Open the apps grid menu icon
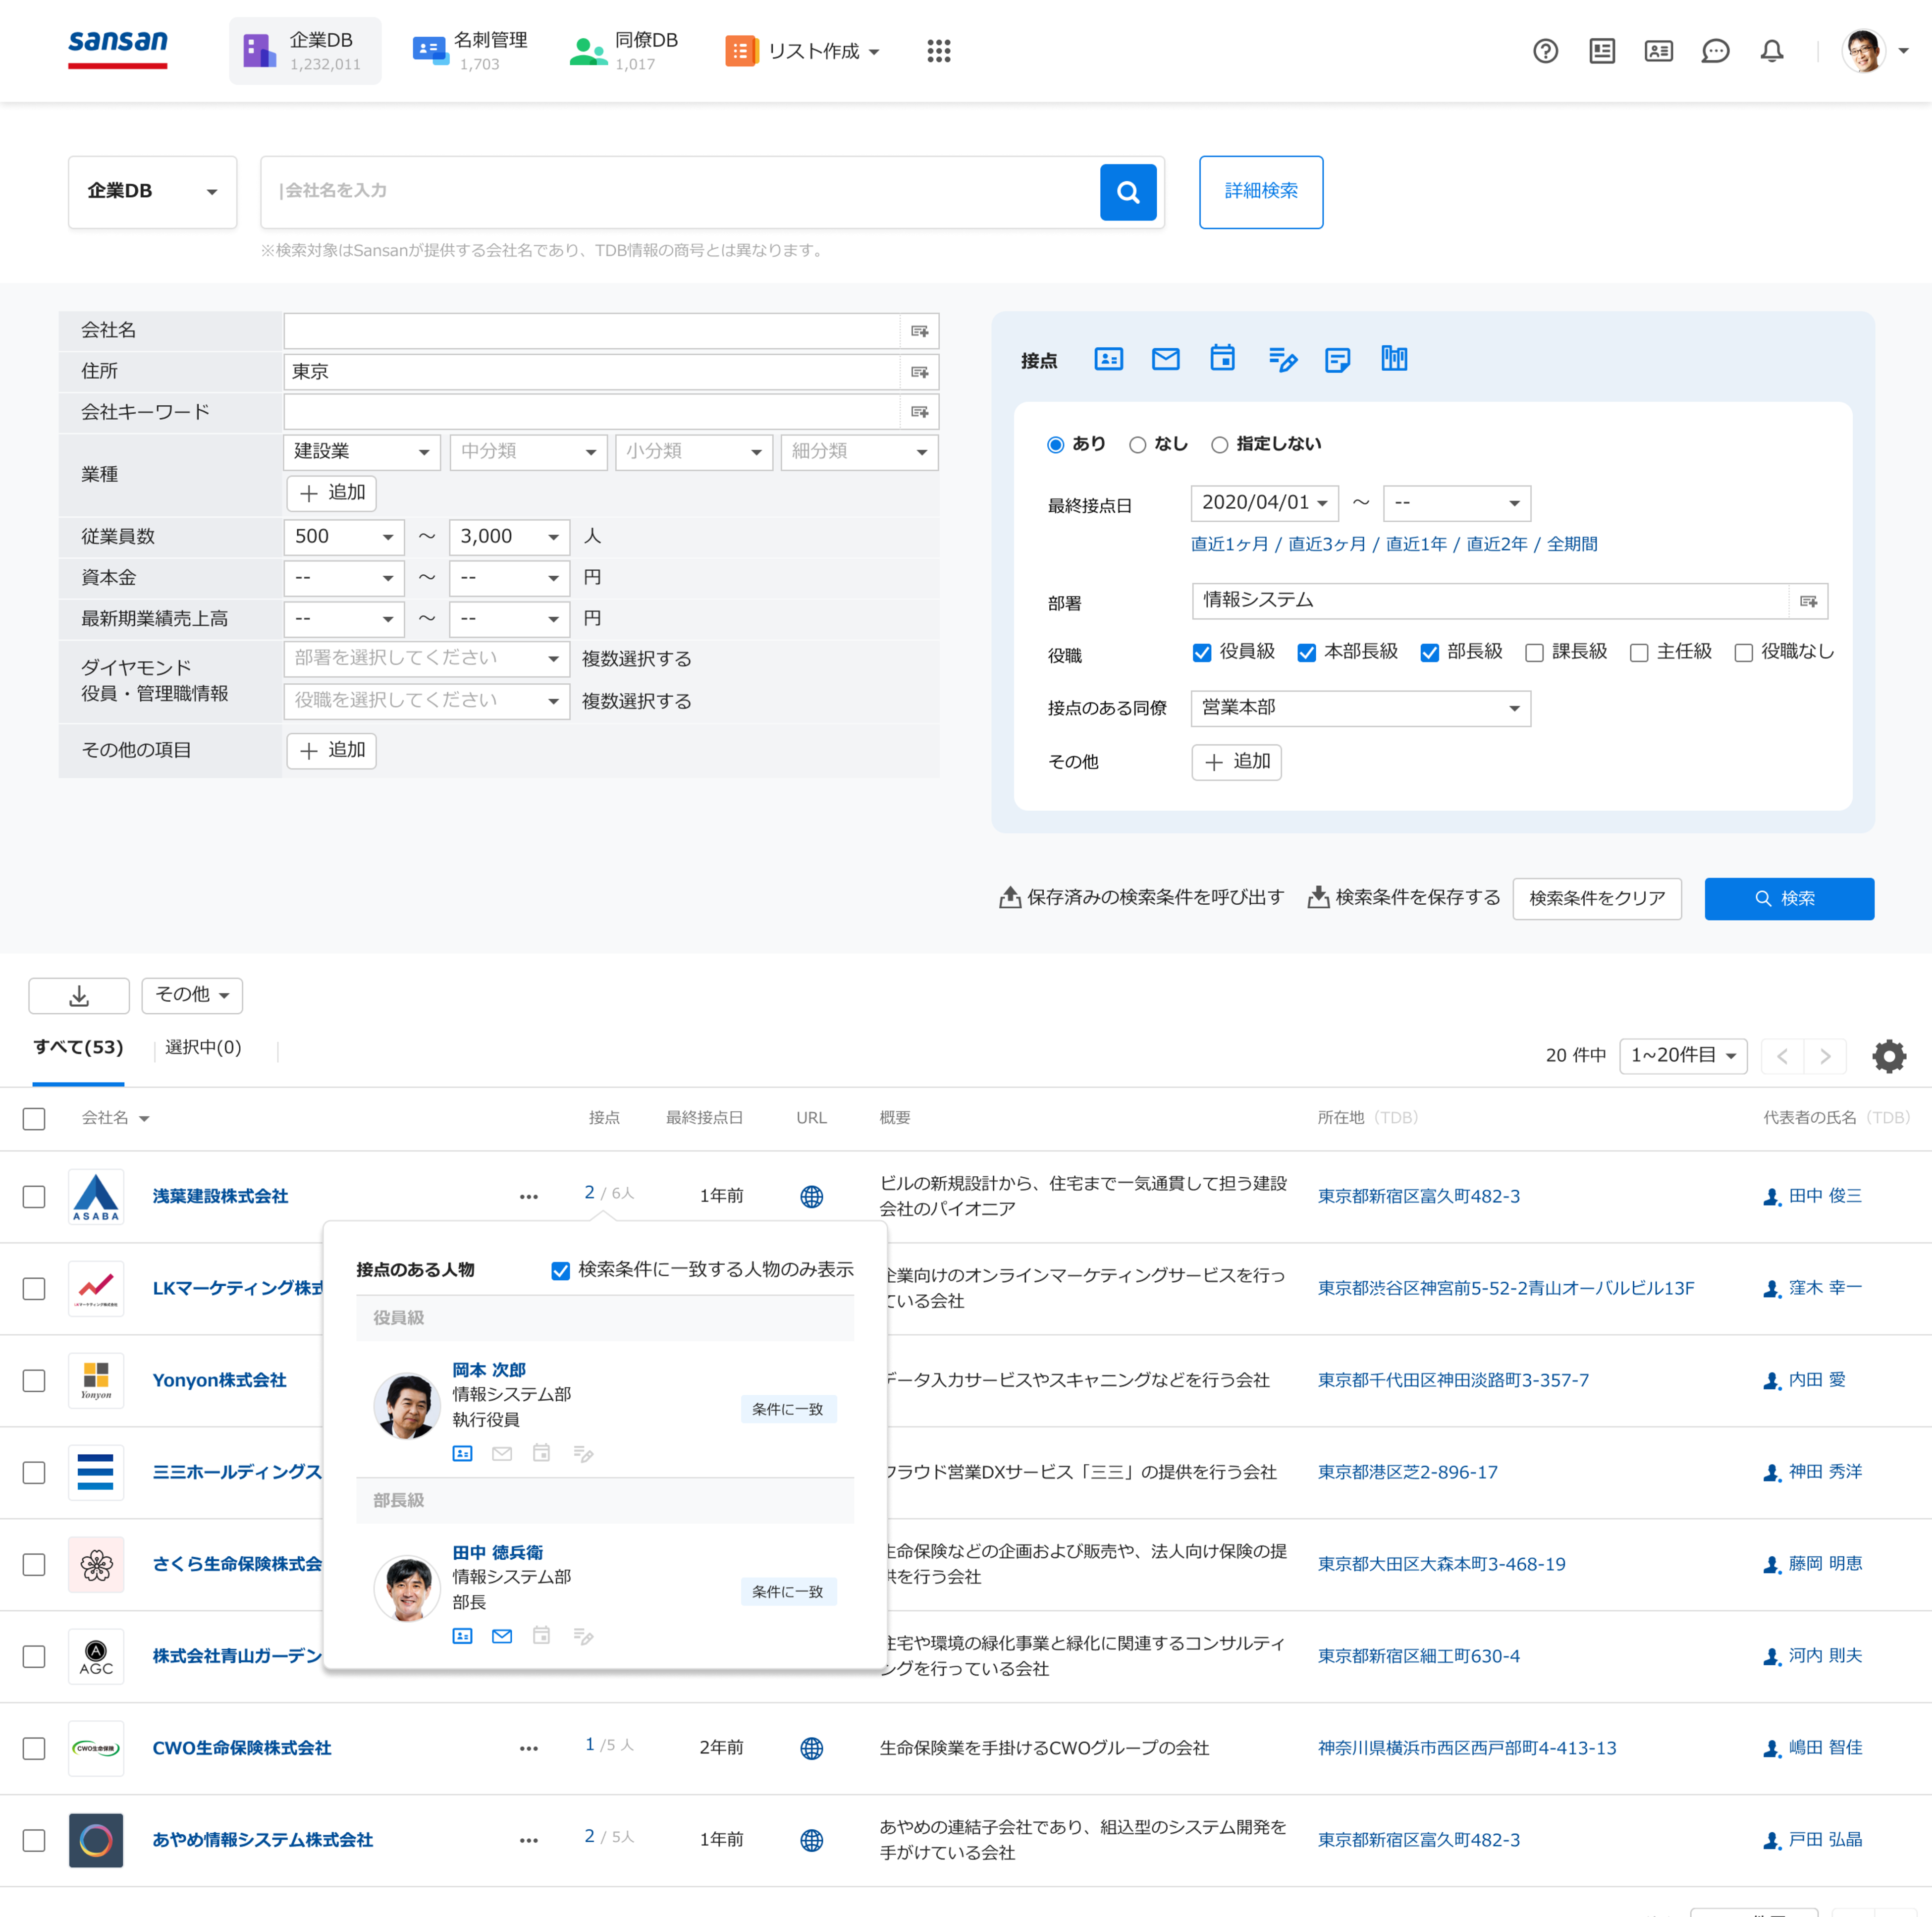This screenshot has width=1932, height=1917. point(938,51)
